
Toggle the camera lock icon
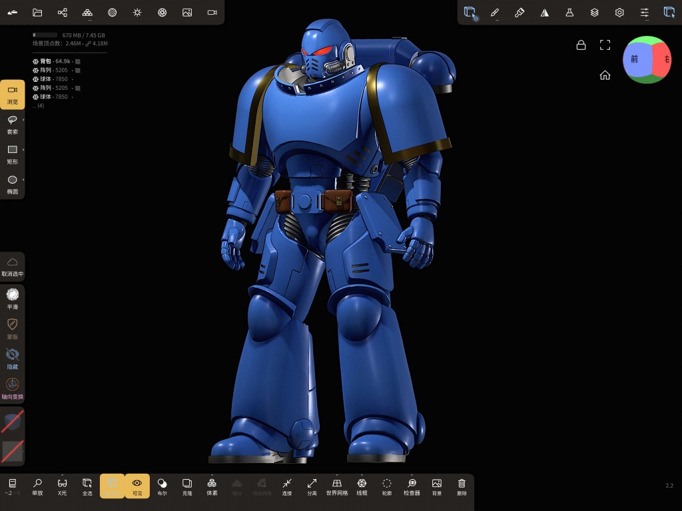tap(581, 45)
